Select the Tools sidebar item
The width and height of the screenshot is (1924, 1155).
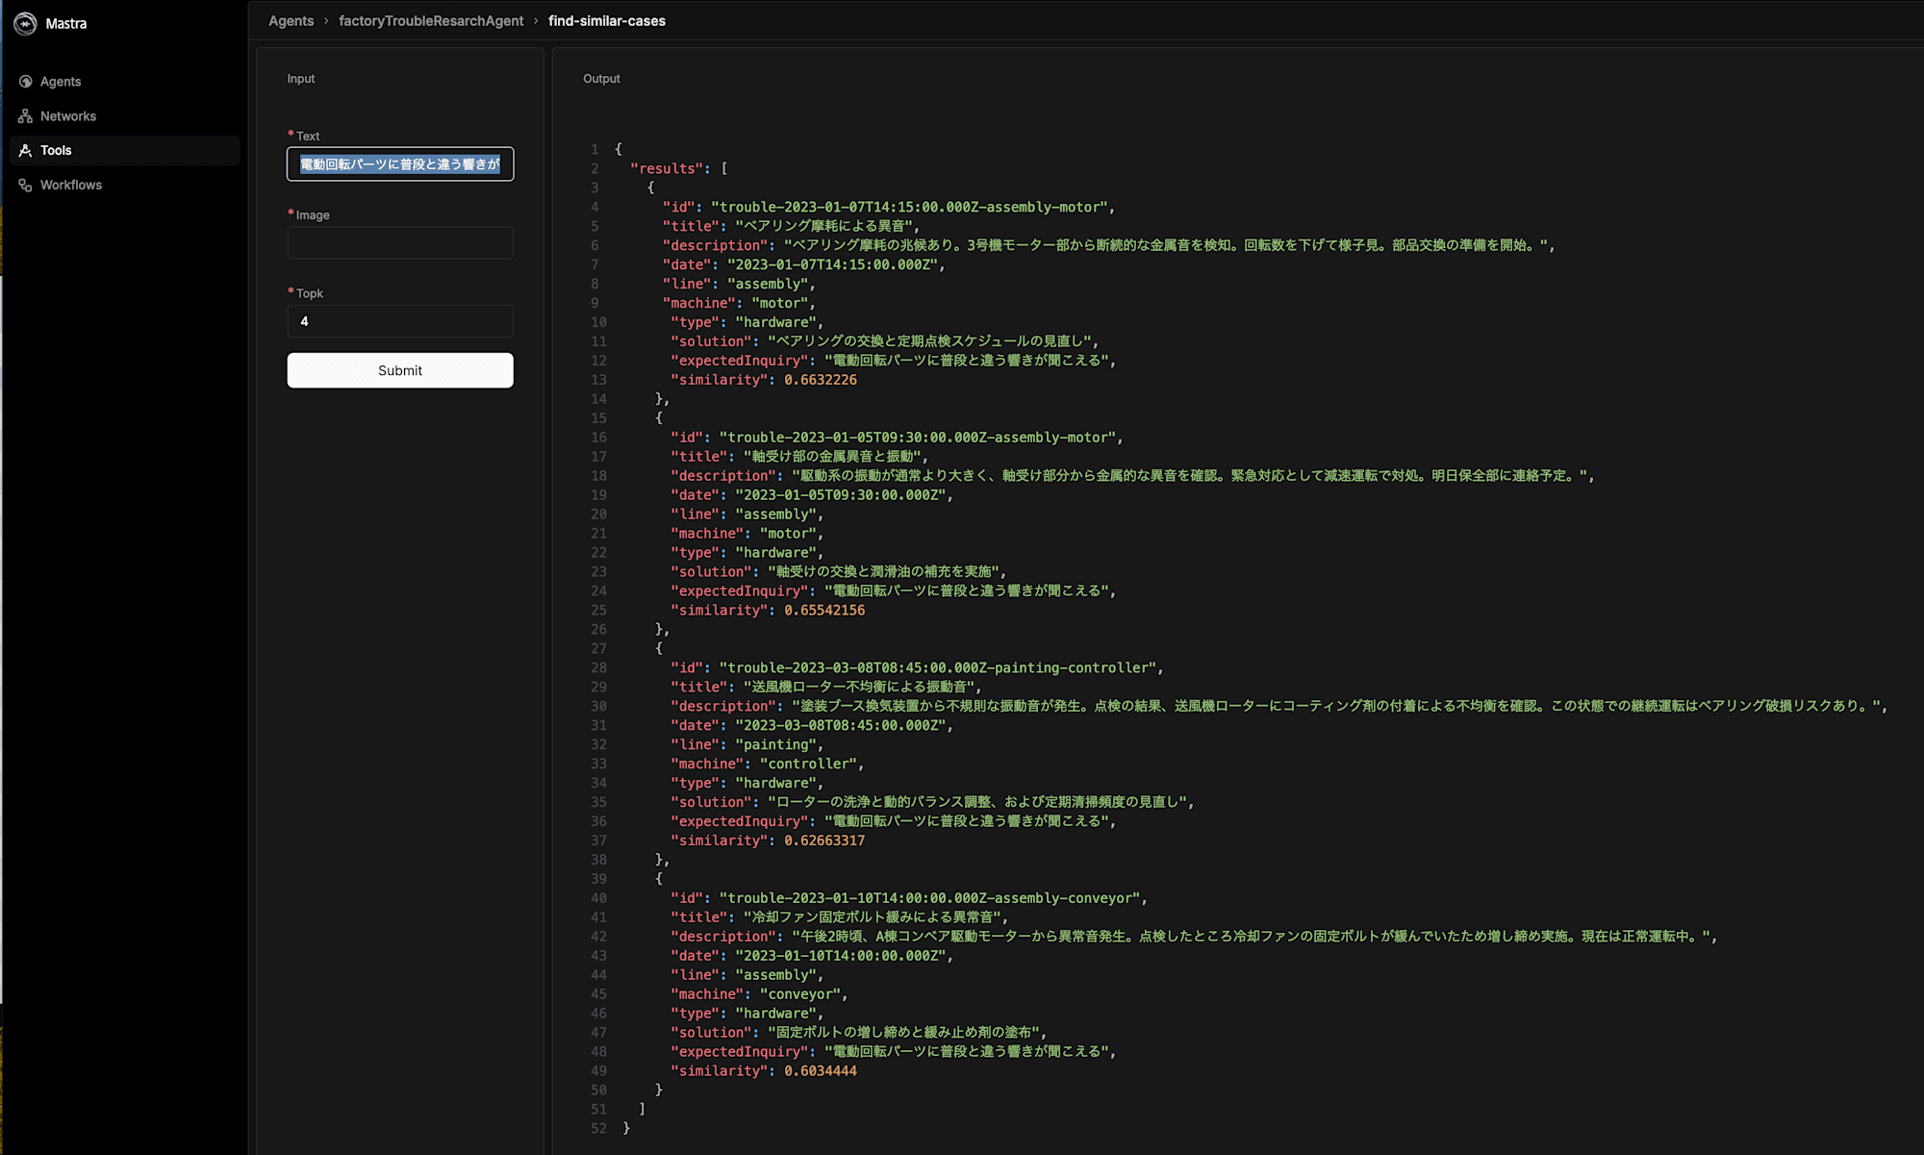(x=125, y=151)
